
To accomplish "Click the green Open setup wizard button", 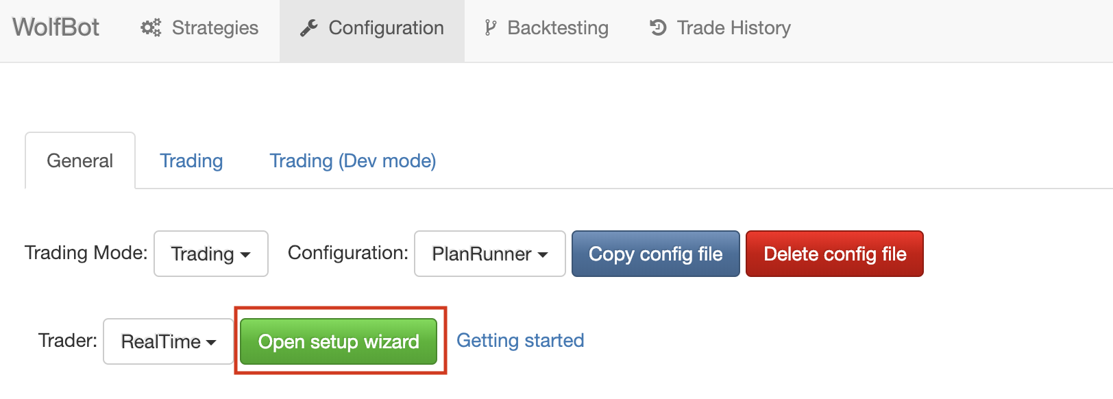I will pyautogui.click(x=339, y=341).
